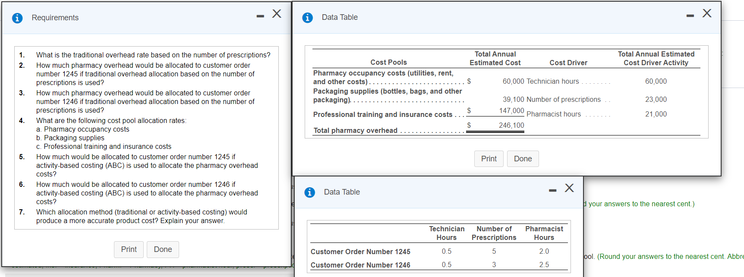Select requirement 4 'What are the following cost pool allocation rates'
Viewport: 744px width, 277px height.
coord(111,120)
